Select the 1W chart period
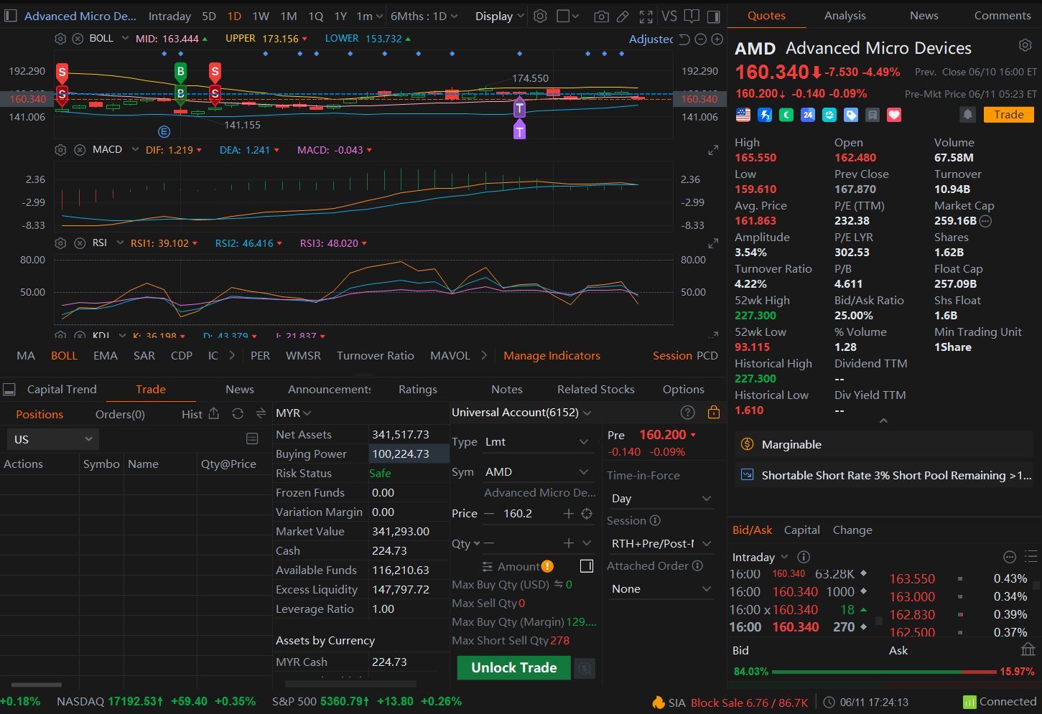This screenshot has width=1042, height=714. tap(261, 16)
